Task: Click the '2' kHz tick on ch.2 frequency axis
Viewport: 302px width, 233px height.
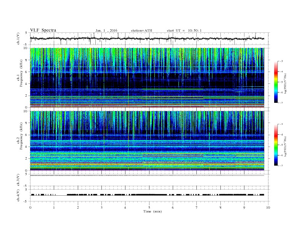Action: tap(27, 159)
